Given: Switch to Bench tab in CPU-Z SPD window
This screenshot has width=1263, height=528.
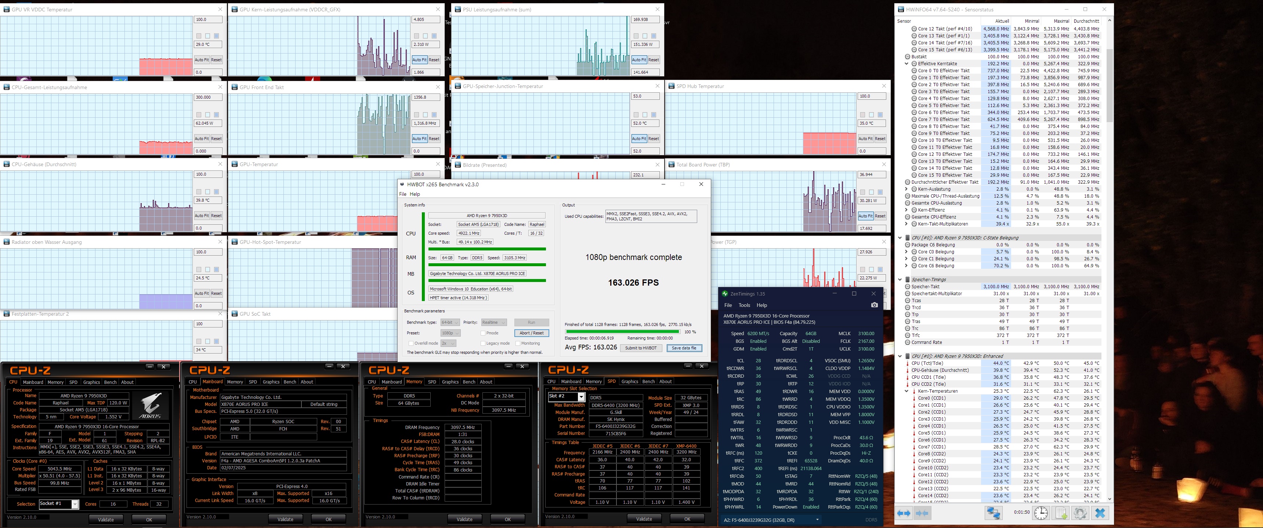Looking at the screenshot, I should coord(648,382).
